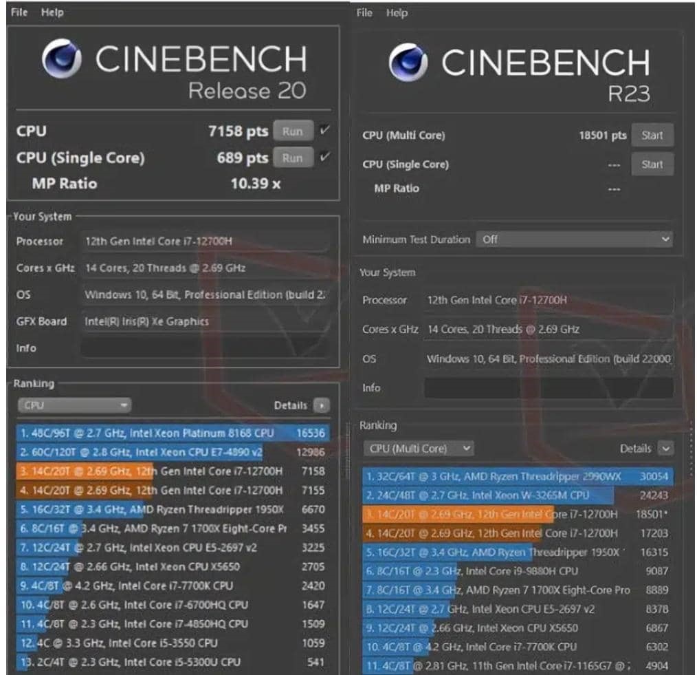Screen dimensions: 697x675
Task: Open the Minimum Test Duration dropdown
Action: [574, 239]
